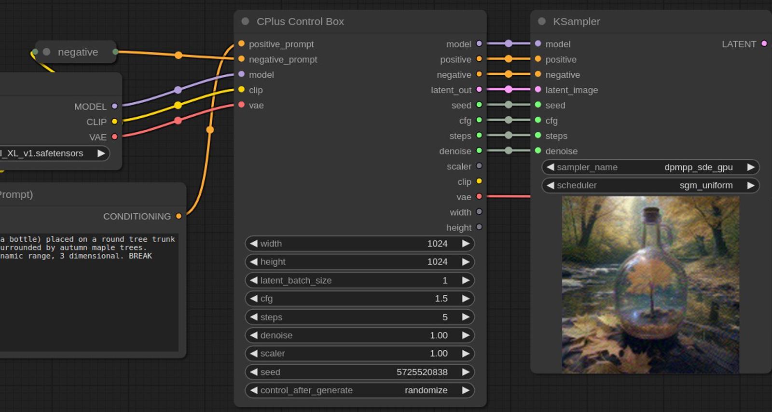Screen dimensions: 772x412
Task: Click the denoise output socket of Control Box
Action: pyautogui.click(x=479, y=151)
